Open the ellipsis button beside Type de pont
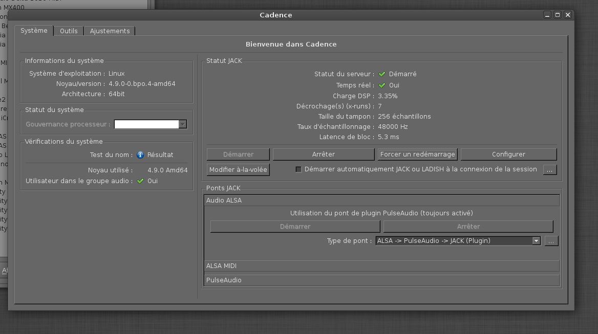Image resolution: width=598 pixels, height=334 pixels. 551,241
